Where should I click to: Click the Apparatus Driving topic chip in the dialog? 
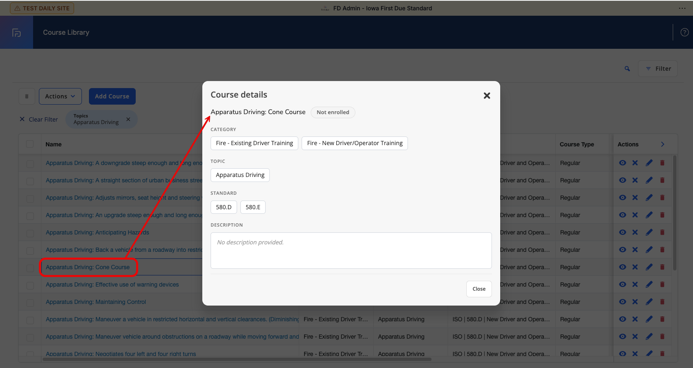coord(240,175)
